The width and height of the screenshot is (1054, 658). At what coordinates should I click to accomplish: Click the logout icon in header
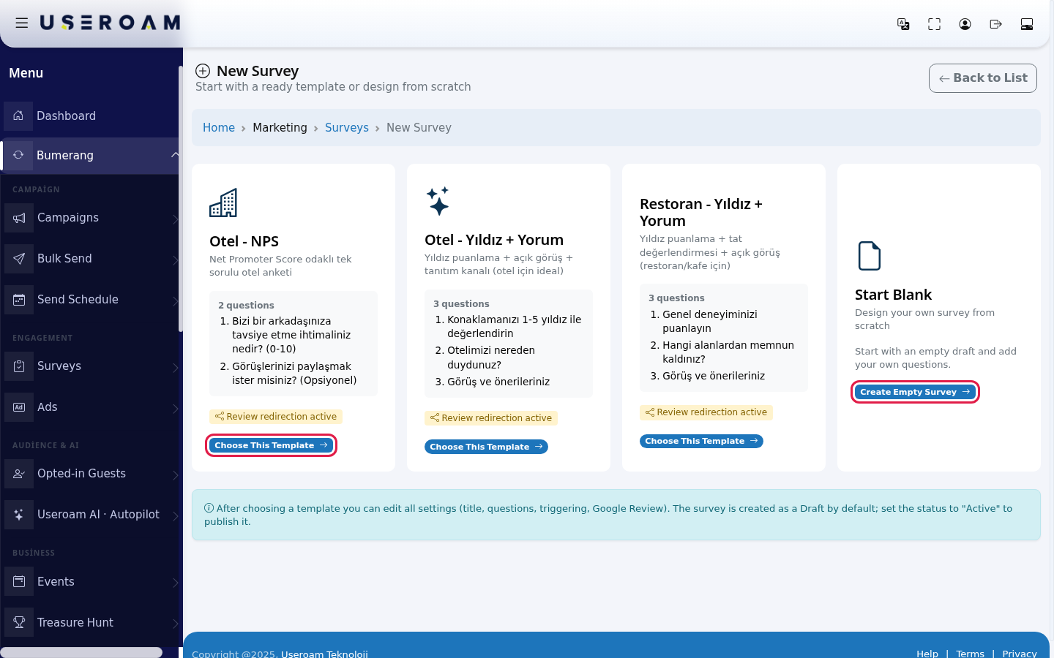tap(995, 24)
